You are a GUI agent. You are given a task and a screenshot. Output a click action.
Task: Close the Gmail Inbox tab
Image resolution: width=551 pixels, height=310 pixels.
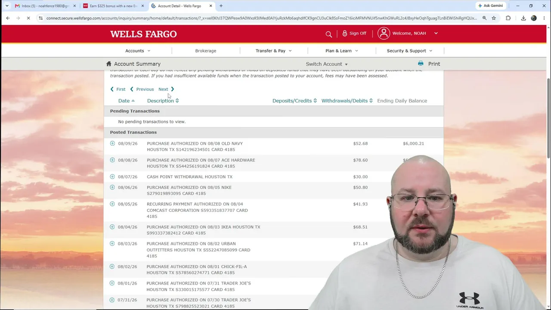(x=74, y=6)
